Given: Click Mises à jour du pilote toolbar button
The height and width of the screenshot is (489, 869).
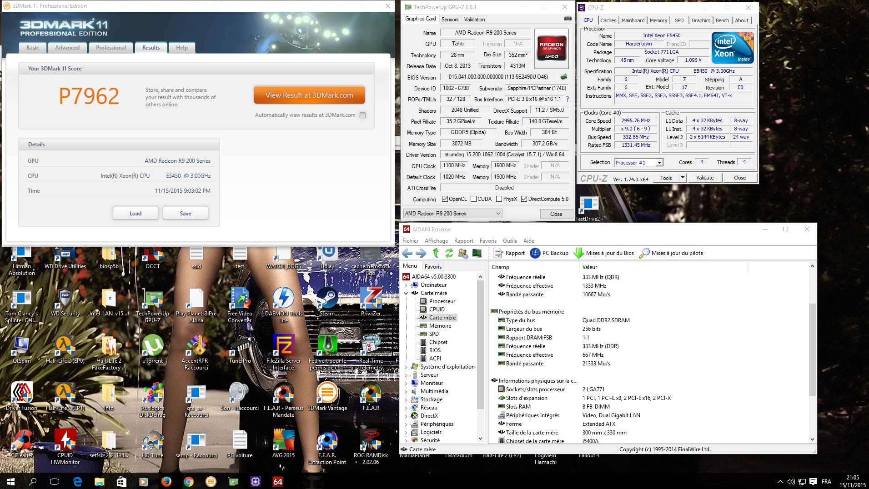Looking at the screenshot, I should [671, 253].
